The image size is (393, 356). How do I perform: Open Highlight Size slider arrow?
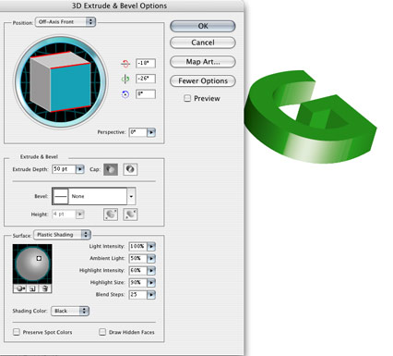(151, 283)
